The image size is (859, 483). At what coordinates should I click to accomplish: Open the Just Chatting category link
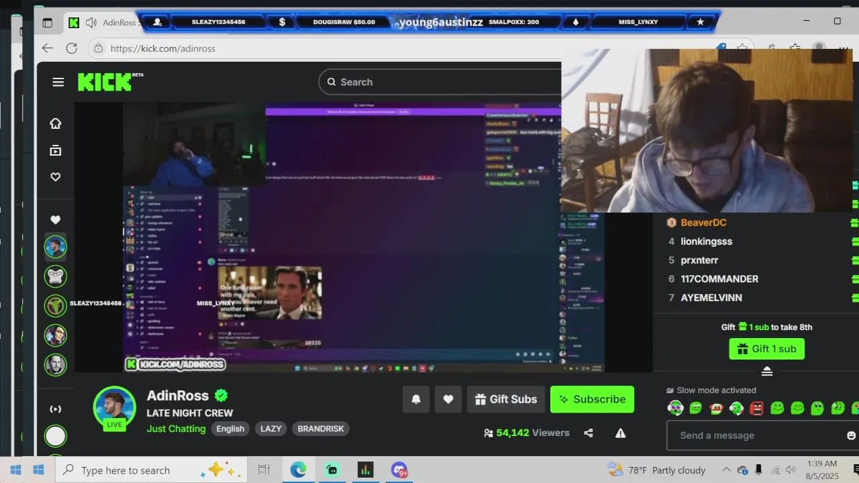tap(176, 429)
